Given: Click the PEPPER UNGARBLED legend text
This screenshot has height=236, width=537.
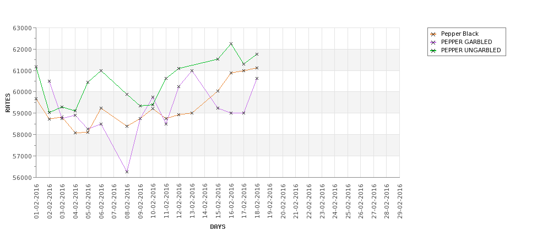Looking at the screenshot, I should tap(471, 50).
